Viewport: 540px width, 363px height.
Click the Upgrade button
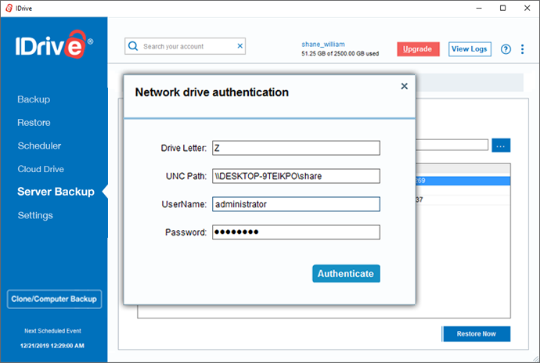[x=418, y=49]
